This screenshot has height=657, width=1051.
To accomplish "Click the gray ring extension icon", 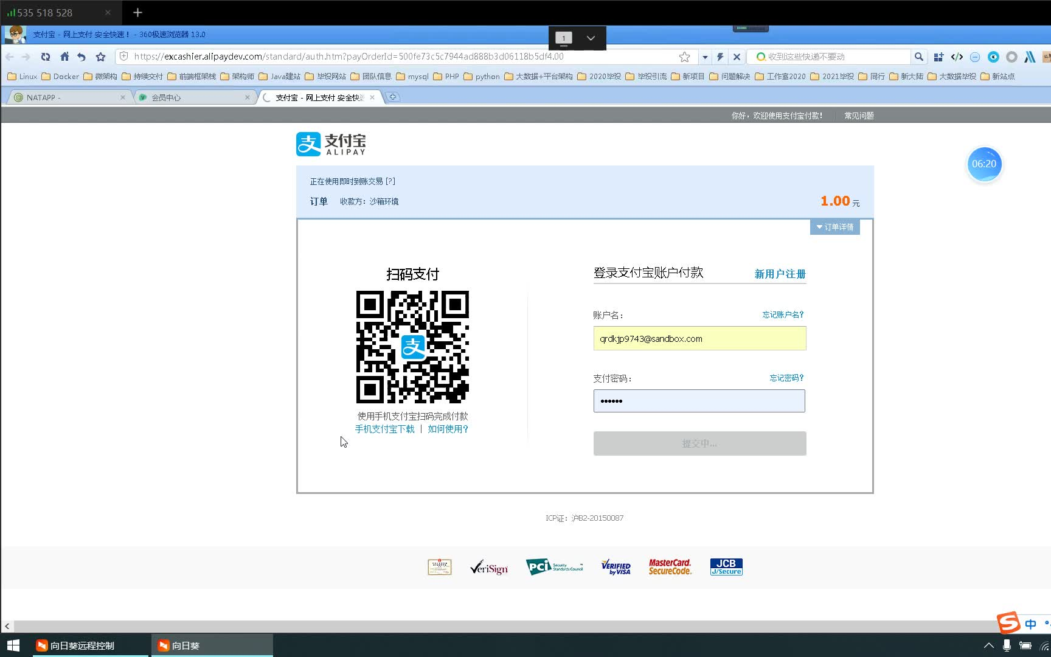I will [1011, 57].
